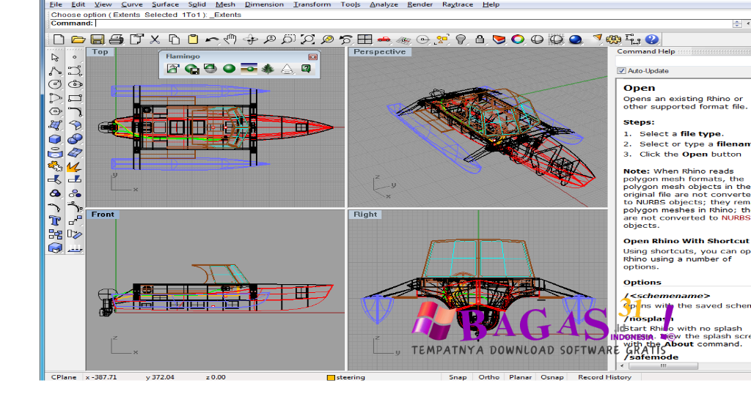
Task: Toggle Snap in status bar
Action: [458, 377]
